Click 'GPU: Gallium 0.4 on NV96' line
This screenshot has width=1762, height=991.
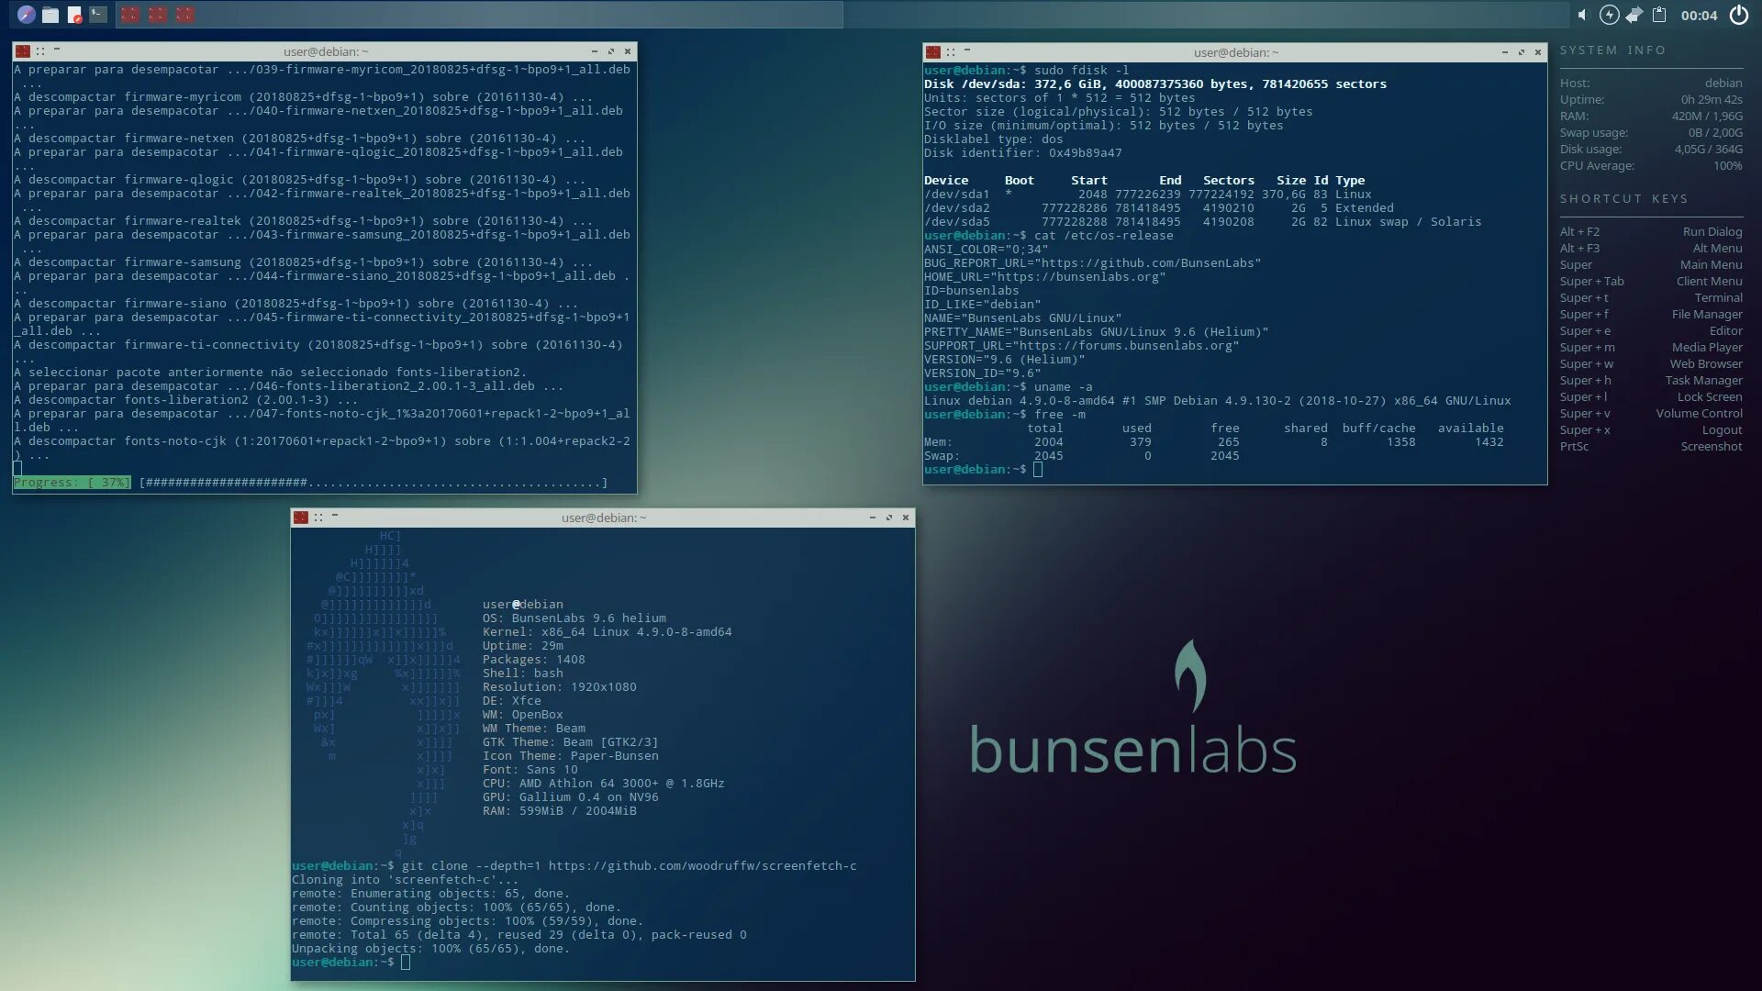tap(571, 797)
